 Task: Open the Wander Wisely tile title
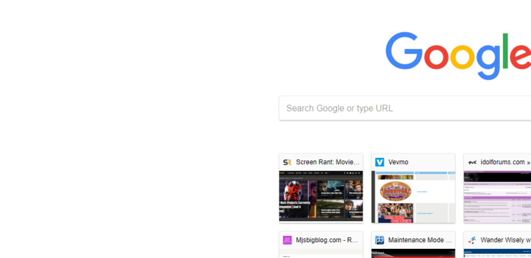coord(505,240)
